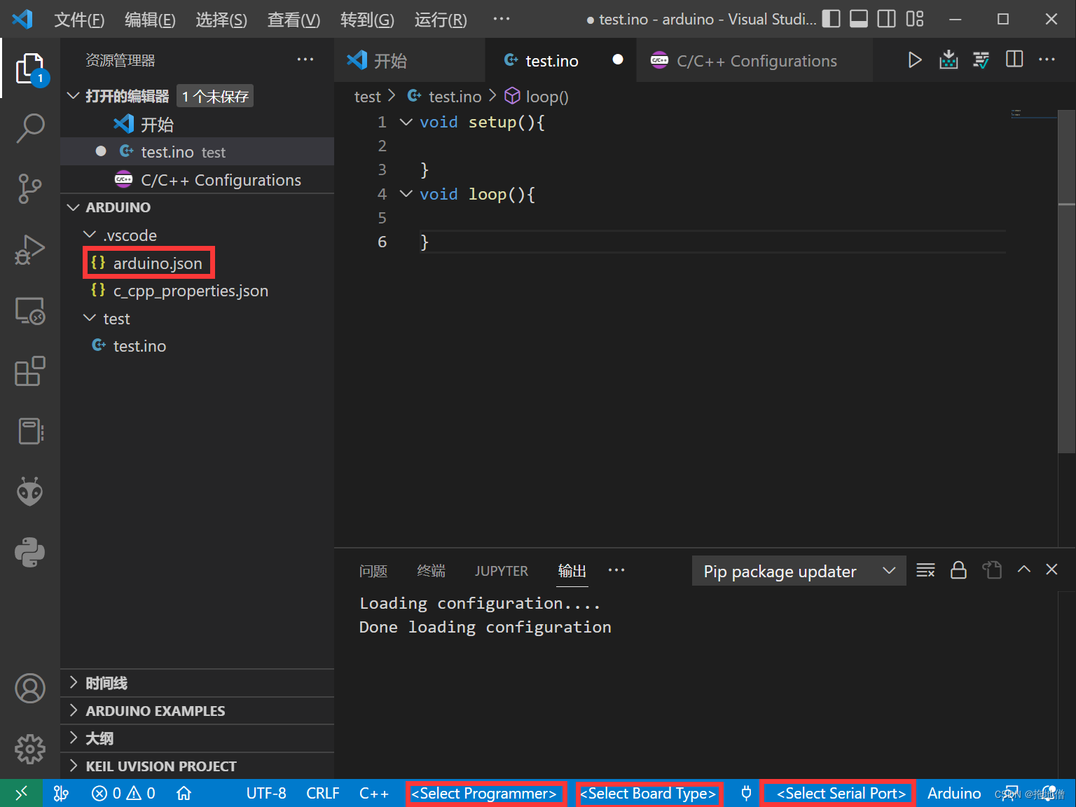Toggle the bottom panel layout
The height and width of the screenshot is (807, 1076).
859,19
